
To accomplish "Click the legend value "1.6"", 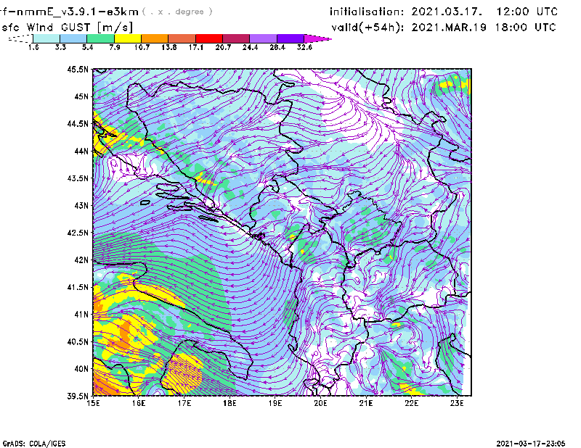I will pos(33,47).
